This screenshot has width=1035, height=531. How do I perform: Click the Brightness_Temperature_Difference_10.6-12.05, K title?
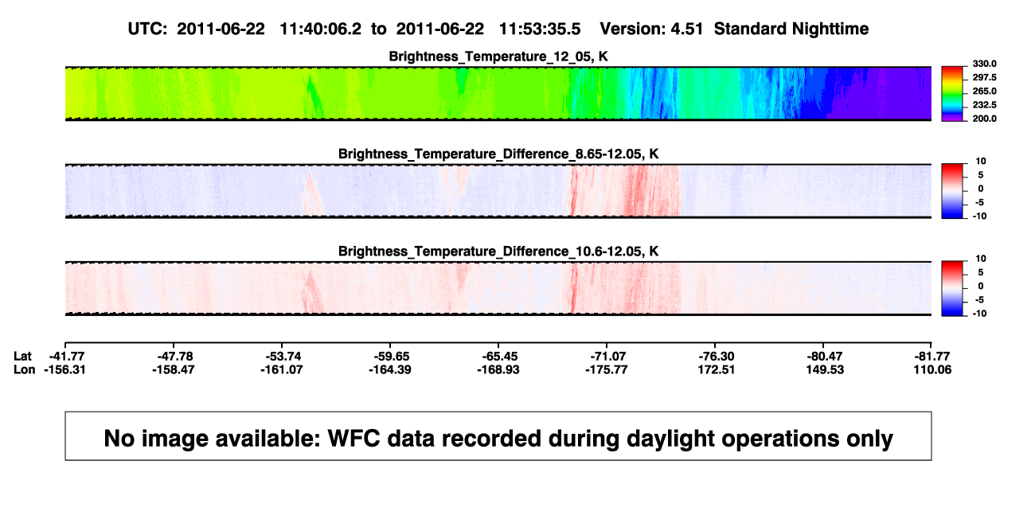[x=498, y=252]
